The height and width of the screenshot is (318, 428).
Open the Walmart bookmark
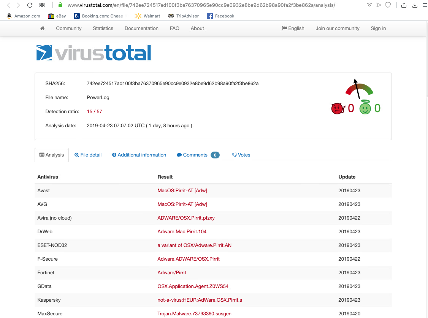coord(147,16)
